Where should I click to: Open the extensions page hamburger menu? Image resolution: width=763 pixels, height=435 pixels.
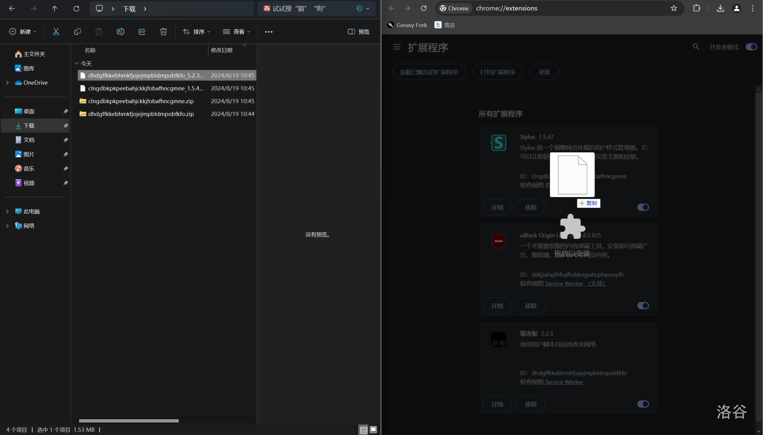[397, 47]
